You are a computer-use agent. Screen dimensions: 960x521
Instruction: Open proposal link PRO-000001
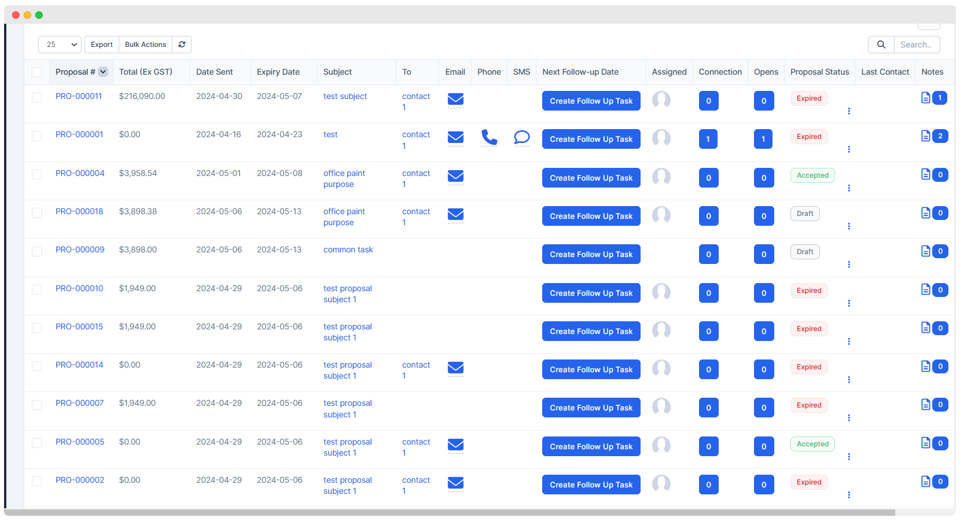(x=79, y=134)
